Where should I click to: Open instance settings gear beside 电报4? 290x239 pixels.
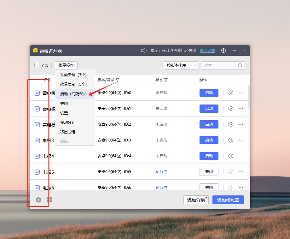pyautogui.click(x=231, y=156)
